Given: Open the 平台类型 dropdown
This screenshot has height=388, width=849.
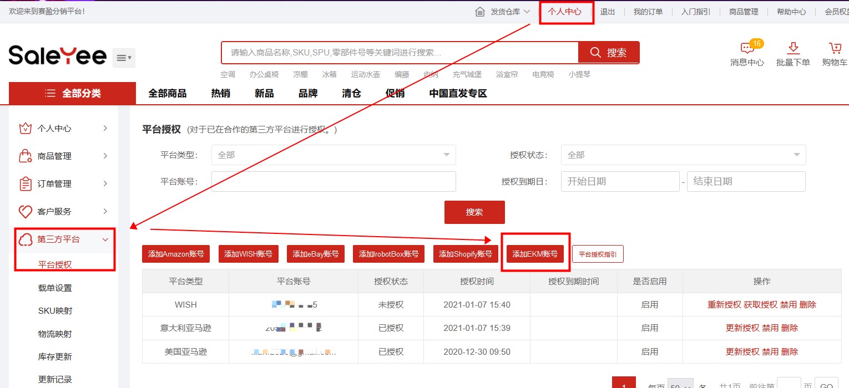Looking at the screenshot, I should [333, 155].
